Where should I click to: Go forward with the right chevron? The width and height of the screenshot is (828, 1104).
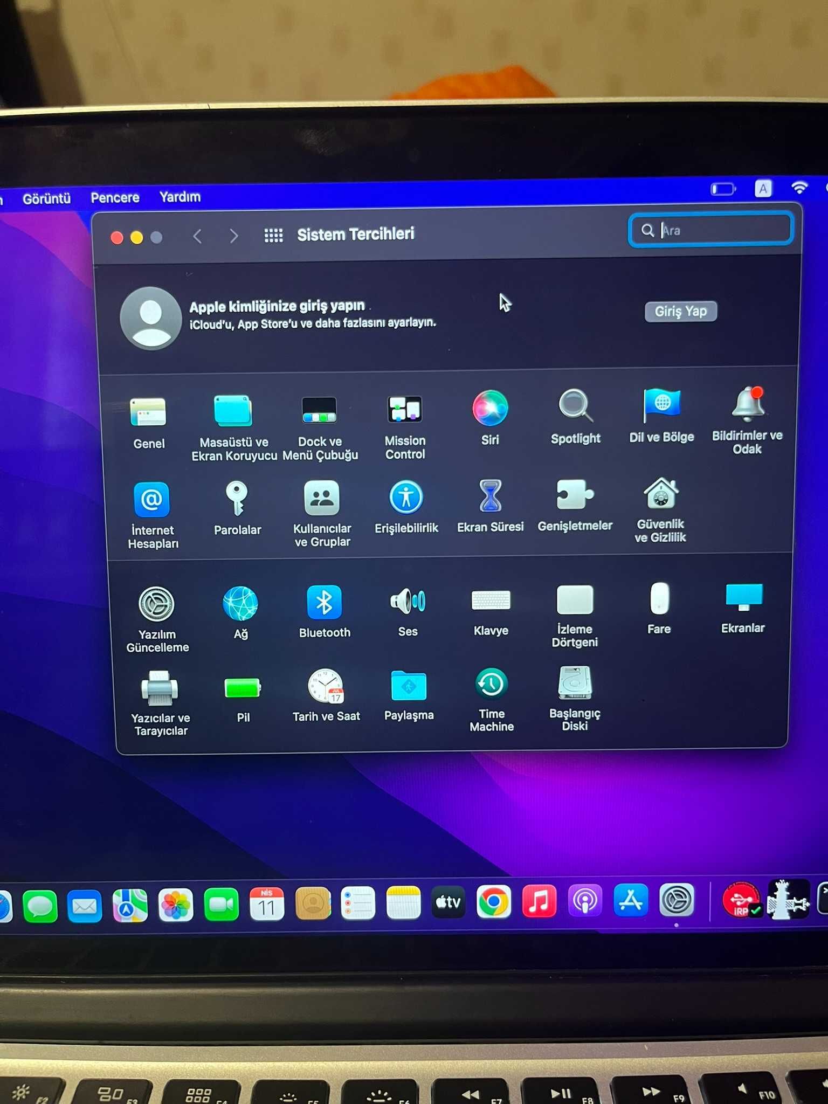(233, 236)
